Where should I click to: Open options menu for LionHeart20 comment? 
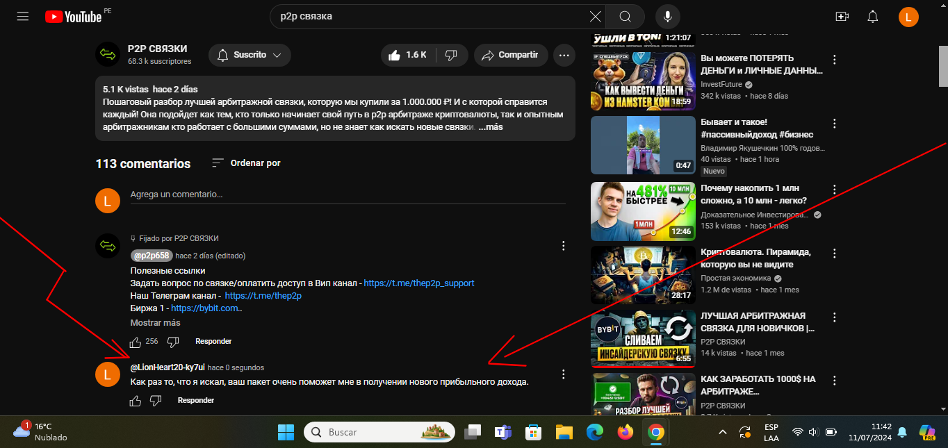point(564,374)
